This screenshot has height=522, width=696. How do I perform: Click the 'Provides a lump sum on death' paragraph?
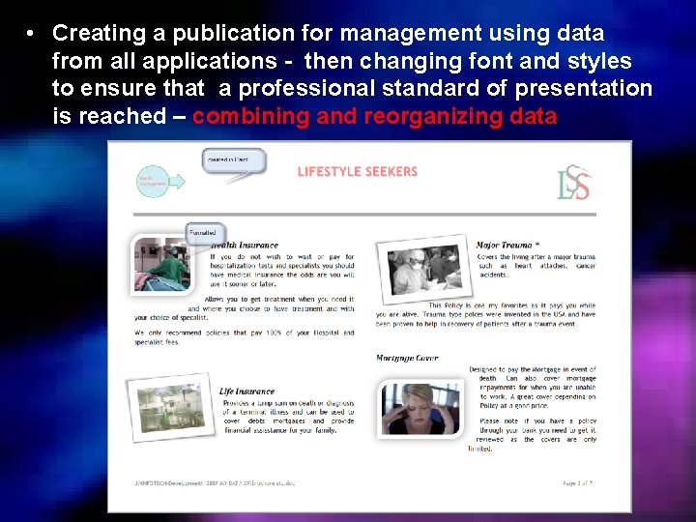pyautogui.click(x=288, y=417)
